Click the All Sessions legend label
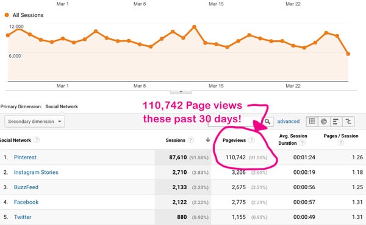The width and height of the screenshot is (366, 225). [x=28, y=15]
